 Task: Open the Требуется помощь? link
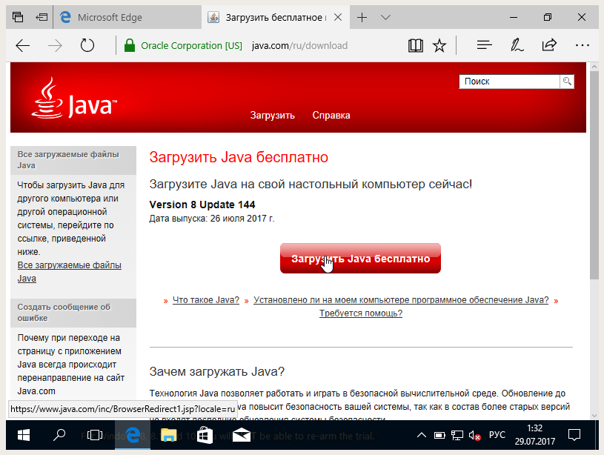361,313
